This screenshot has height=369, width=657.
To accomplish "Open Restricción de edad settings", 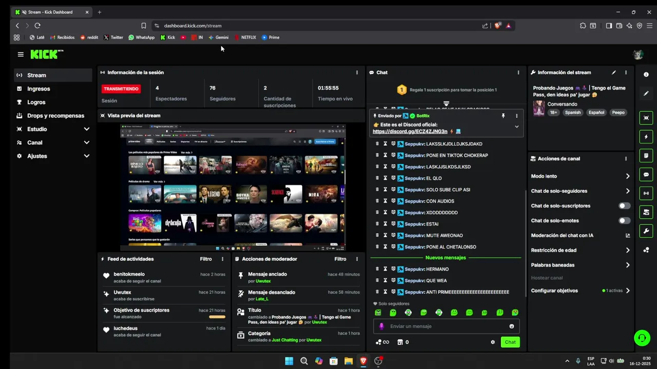I will [580, 251].
